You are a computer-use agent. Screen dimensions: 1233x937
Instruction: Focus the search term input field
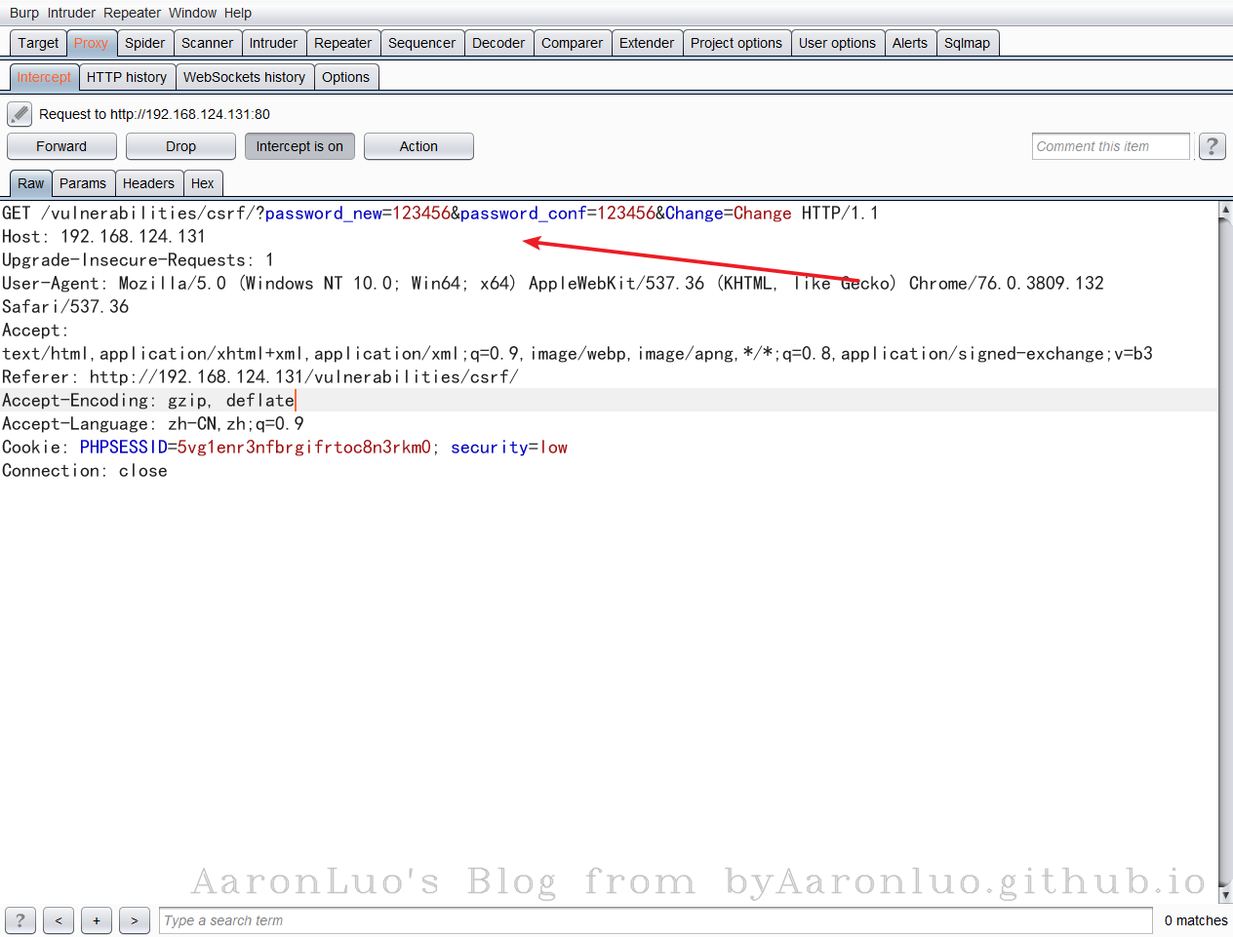(x=656, y=920)
